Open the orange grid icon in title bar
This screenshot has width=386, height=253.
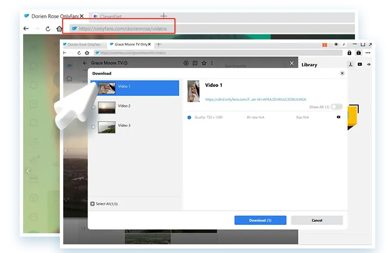(x=324, y=45)
